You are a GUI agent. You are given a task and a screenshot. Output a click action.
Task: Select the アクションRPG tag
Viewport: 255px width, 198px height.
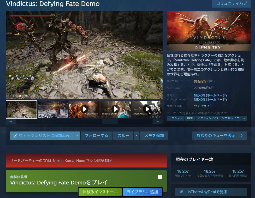(207, 118)
